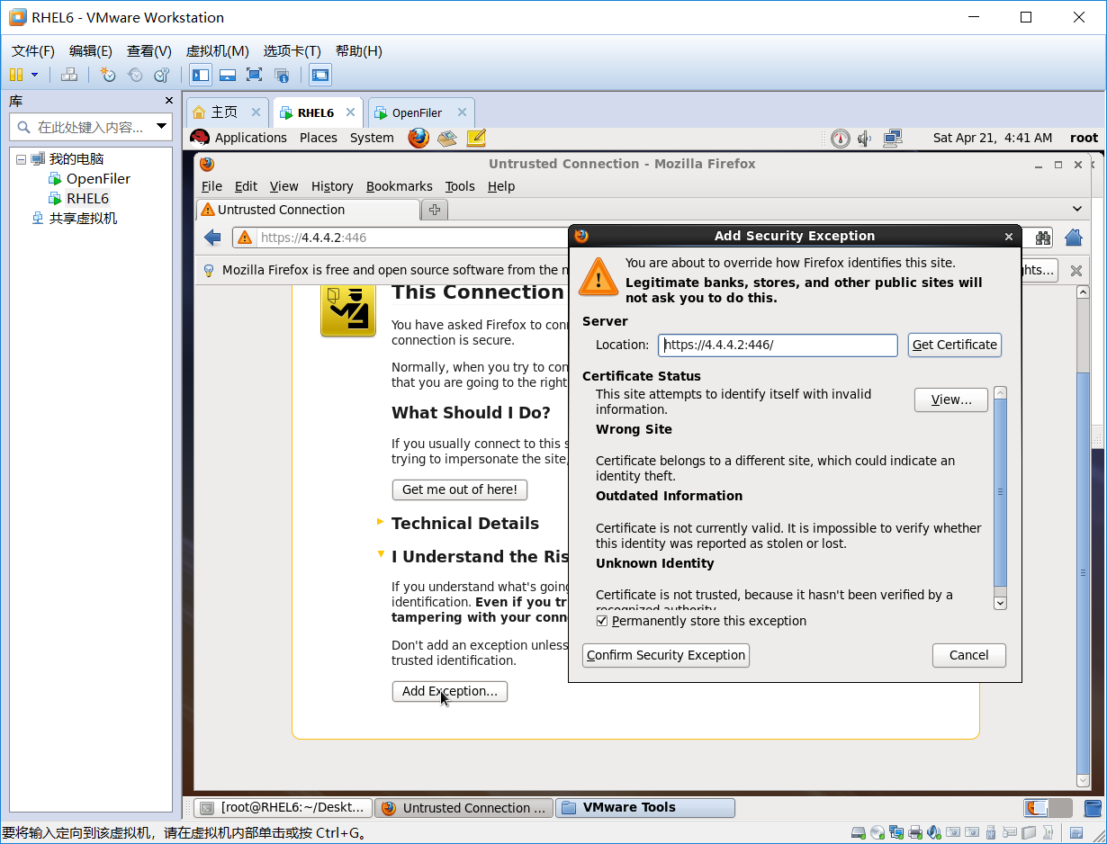The width and height of the screenshot is (1107, 844).
Task: Click the Add Exception... button
Action: [x=450, y=691]
